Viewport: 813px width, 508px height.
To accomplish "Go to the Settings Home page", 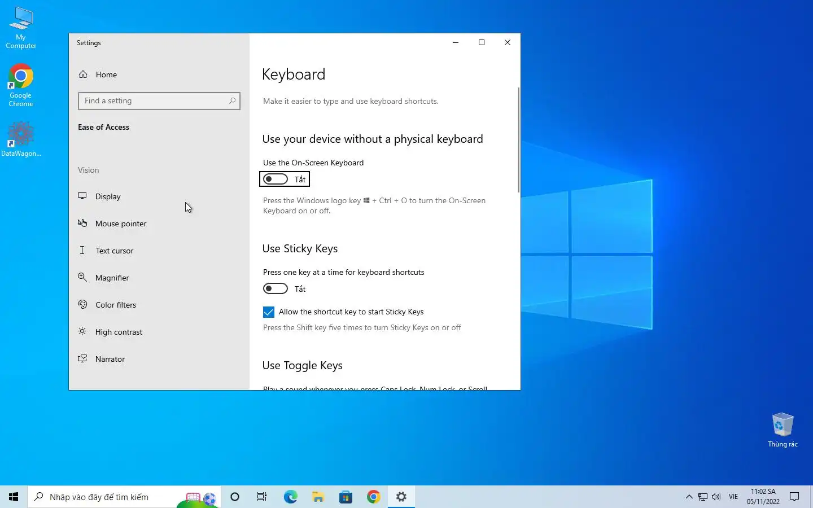I will click(x=159, y=75).
